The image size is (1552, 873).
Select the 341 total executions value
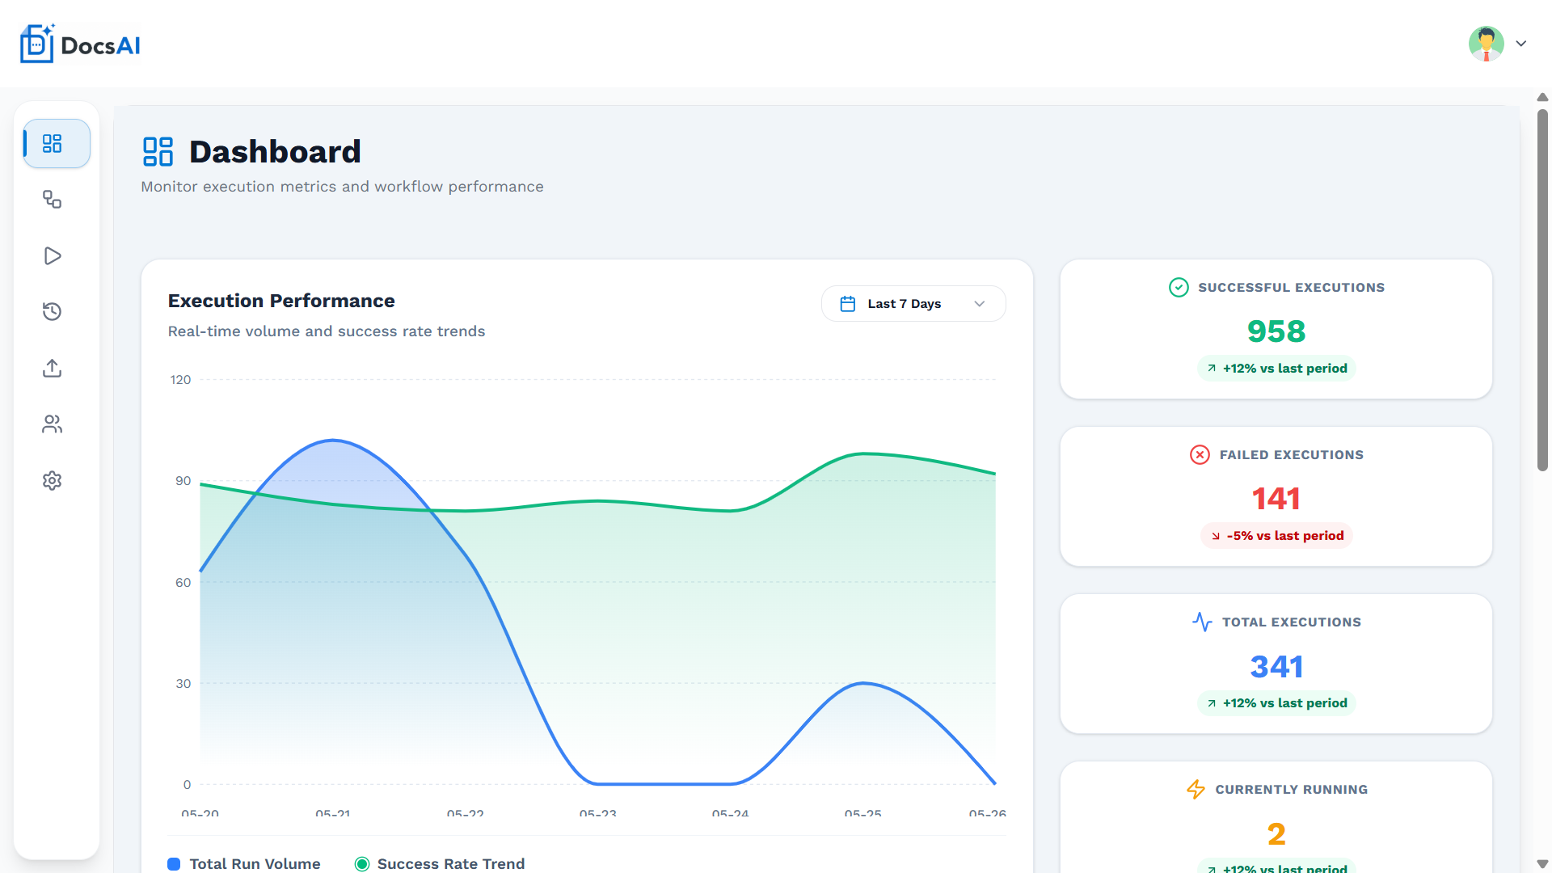coord(1276,667)
